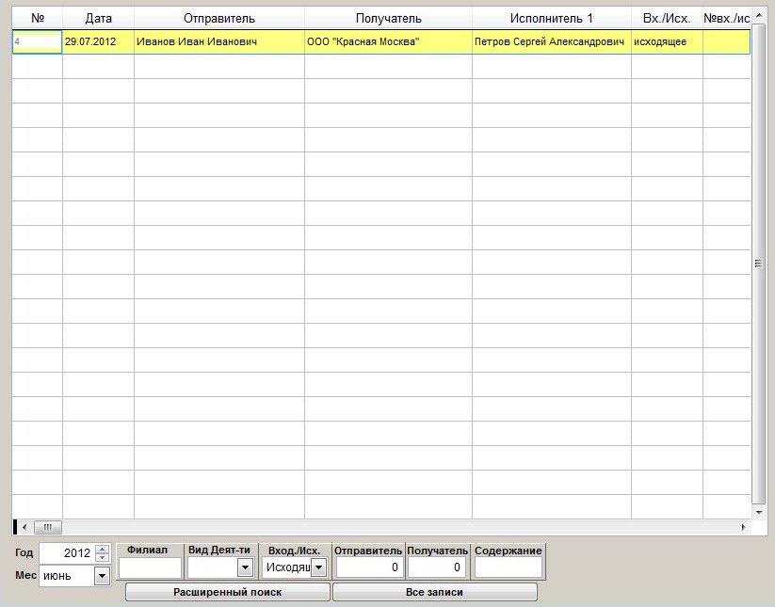
Task: Select the cell Иванов Иван Иванович
Action: [x=219, y=42]
